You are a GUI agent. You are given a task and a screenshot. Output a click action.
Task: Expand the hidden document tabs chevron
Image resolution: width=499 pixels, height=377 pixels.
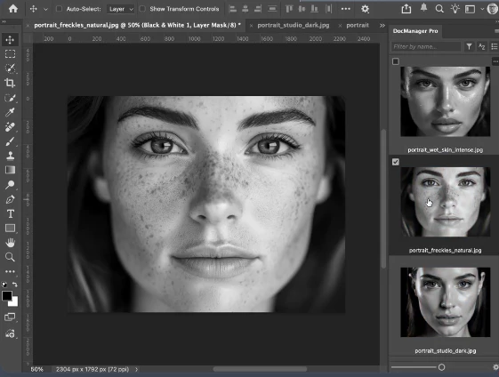tap(382, 26)
